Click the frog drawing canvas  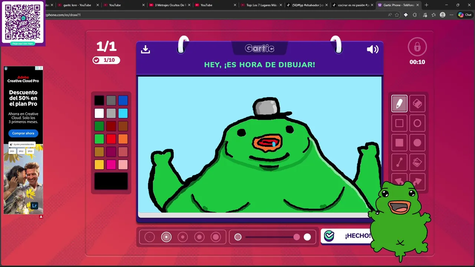pos(260,145)
